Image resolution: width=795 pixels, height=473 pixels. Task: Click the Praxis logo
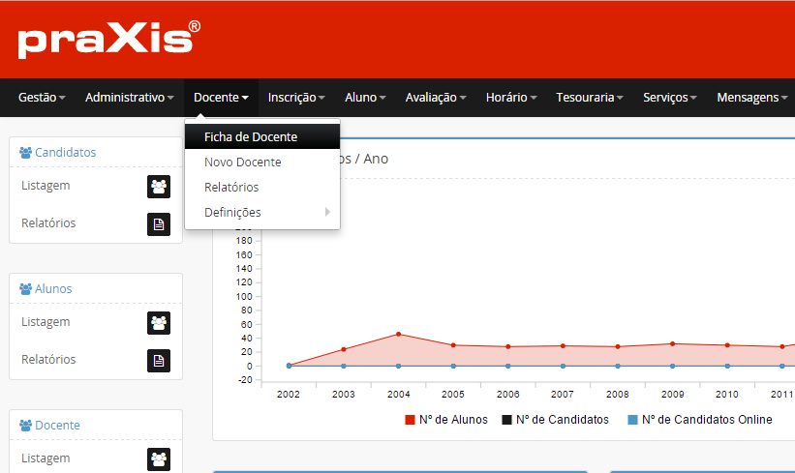tap(109, 40)
